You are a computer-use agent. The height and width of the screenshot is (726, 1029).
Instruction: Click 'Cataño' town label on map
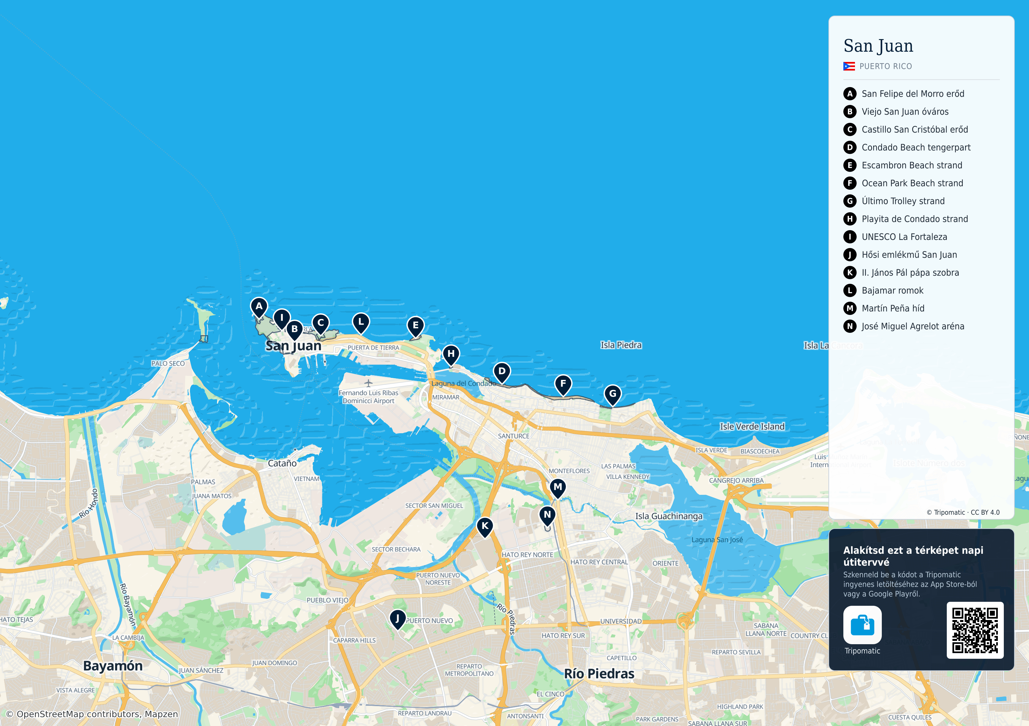[x=282, y=464]
